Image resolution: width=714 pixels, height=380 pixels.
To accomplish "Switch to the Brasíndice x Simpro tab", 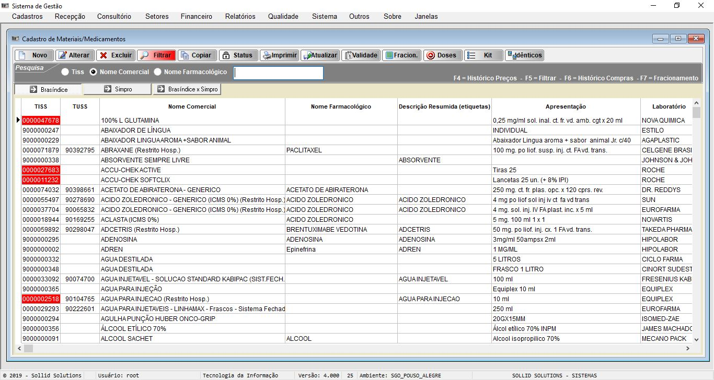I will [187, 89].
